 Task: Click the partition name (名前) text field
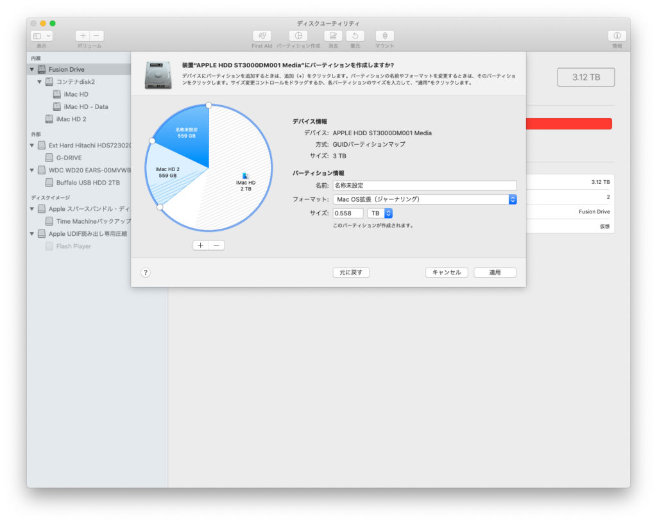tap(424, 185)
